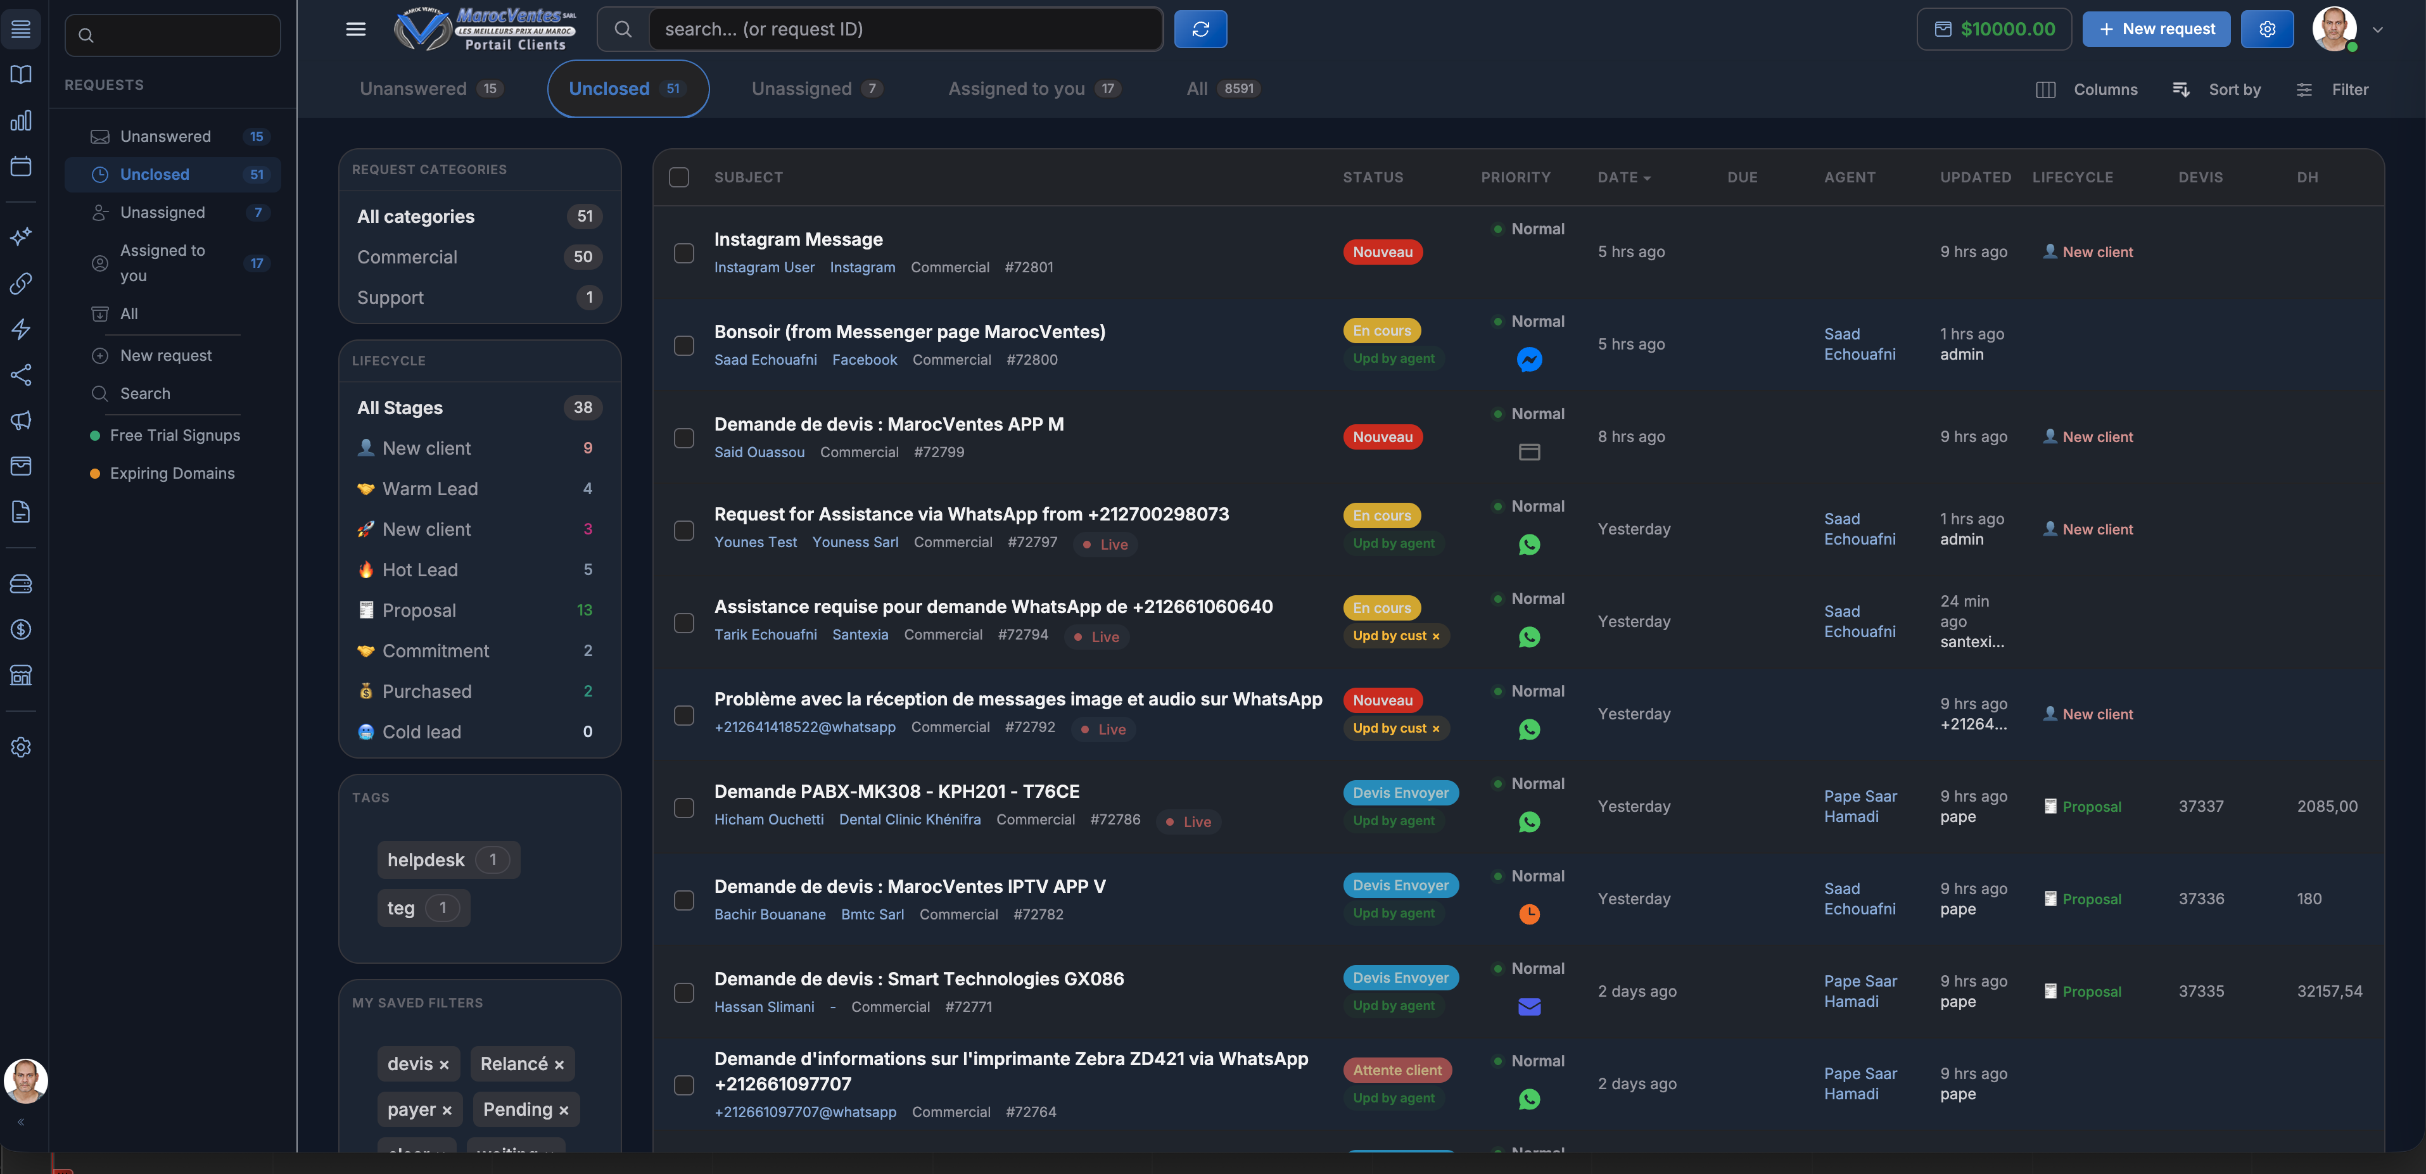Toggle the select-all checkbox in table header
2426x1174 pixels.
[x=679, y=176]
